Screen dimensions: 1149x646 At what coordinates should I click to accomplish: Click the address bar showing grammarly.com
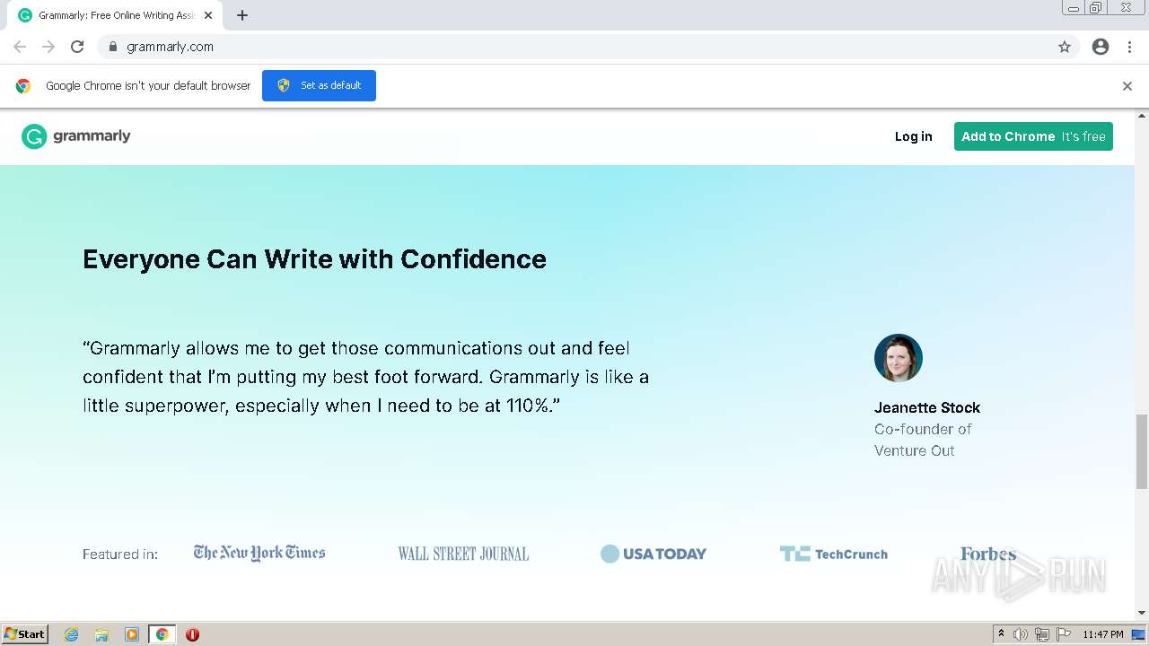(x=574, y=47)
